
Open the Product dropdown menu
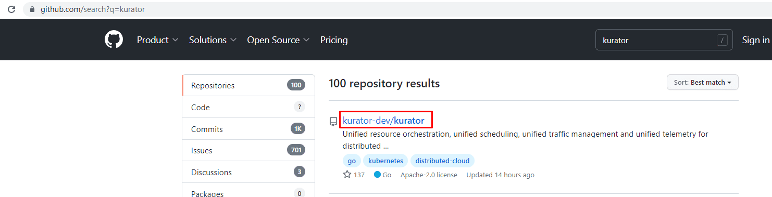pos(158,40)
